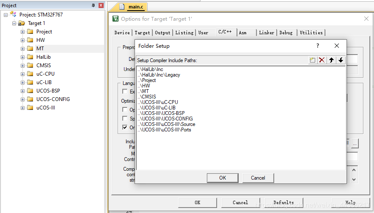Viewport: 374px width, 213px height.
Task: Open the Linker tab
Action: 267,33
